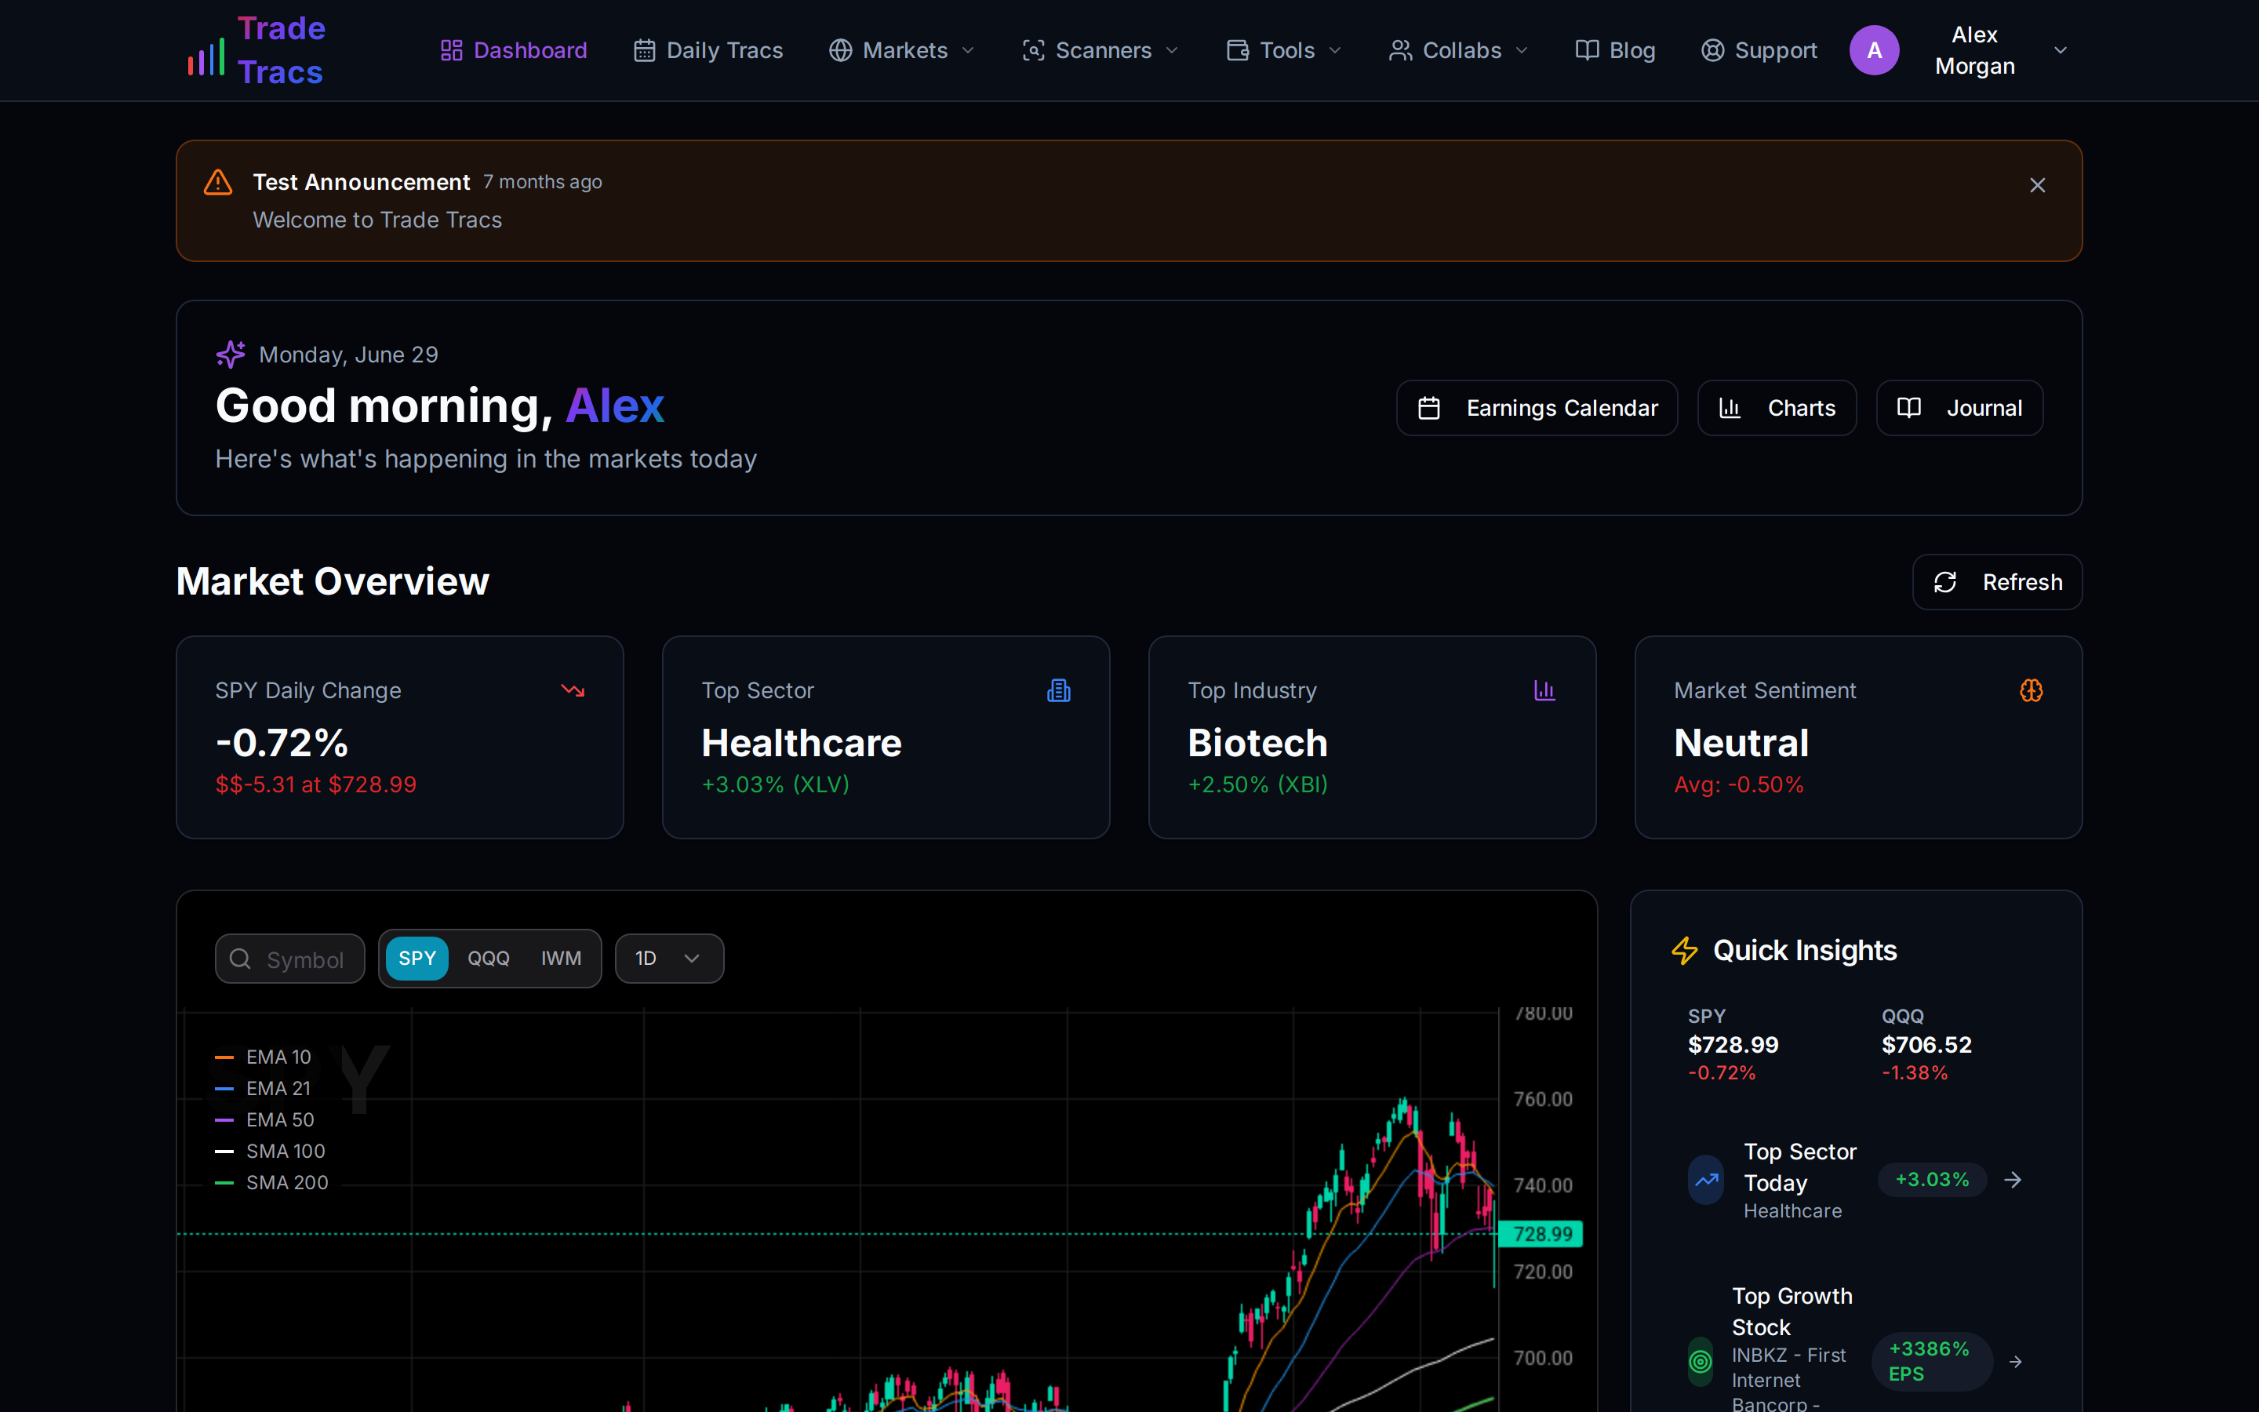Open the Alex Morgan account dropdown chevron

tap(2061, 50)
